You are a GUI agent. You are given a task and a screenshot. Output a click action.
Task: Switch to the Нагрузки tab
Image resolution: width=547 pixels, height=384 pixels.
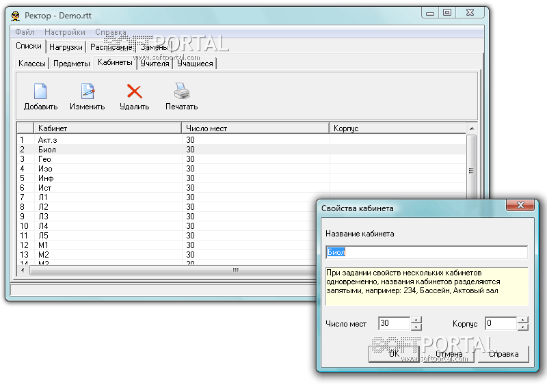coord(66,47)
